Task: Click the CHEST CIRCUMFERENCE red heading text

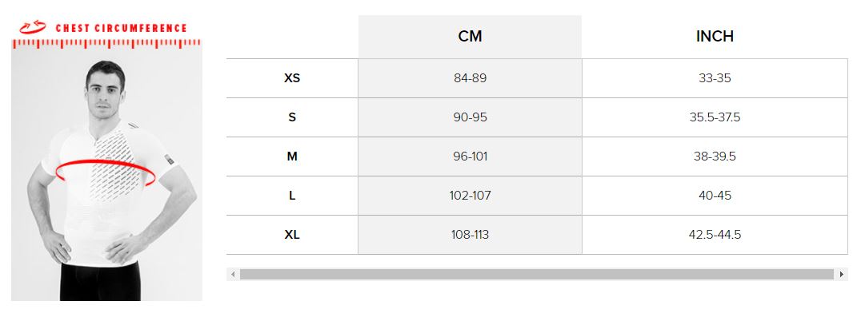Action: click(122, 28)
